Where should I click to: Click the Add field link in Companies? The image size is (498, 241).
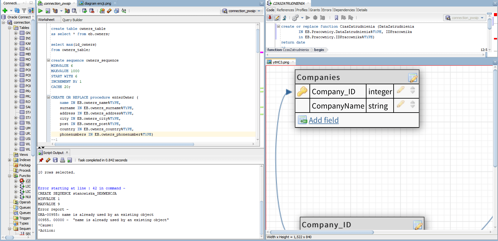click(323, 120)
